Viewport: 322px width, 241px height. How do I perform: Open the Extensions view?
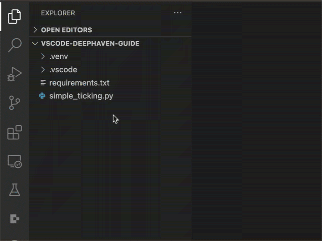tap(14, 133)
